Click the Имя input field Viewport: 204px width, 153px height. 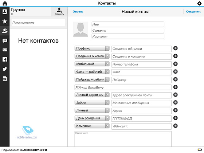(128, 24)
